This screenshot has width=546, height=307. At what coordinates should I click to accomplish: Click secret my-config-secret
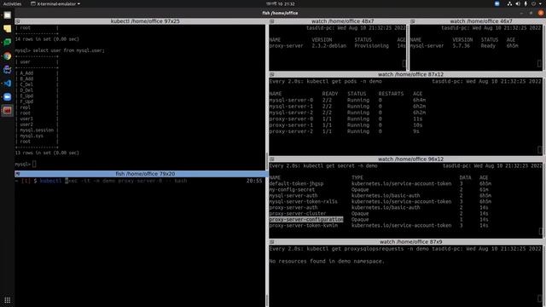point(292,189)
